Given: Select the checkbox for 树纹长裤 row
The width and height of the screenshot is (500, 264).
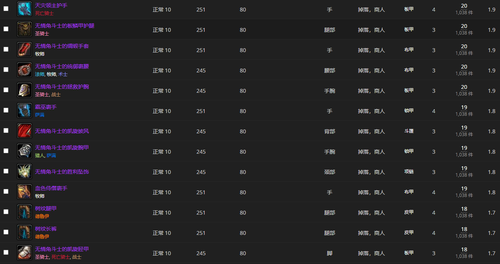Looking at the screenshot, I should click(x=6, y=232).
